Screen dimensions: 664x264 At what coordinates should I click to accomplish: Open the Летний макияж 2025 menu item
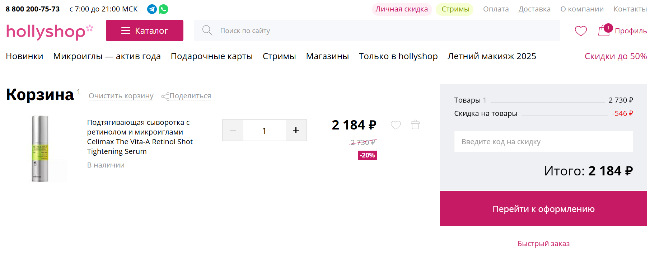click(x=492, y=56)
